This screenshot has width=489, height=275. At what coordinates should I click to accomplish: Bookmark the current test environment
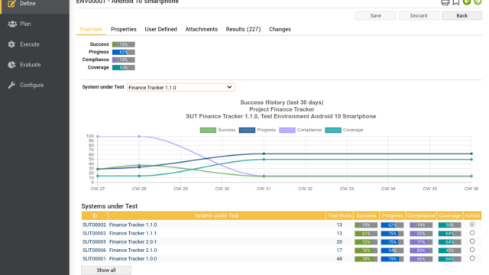[456, 2]
